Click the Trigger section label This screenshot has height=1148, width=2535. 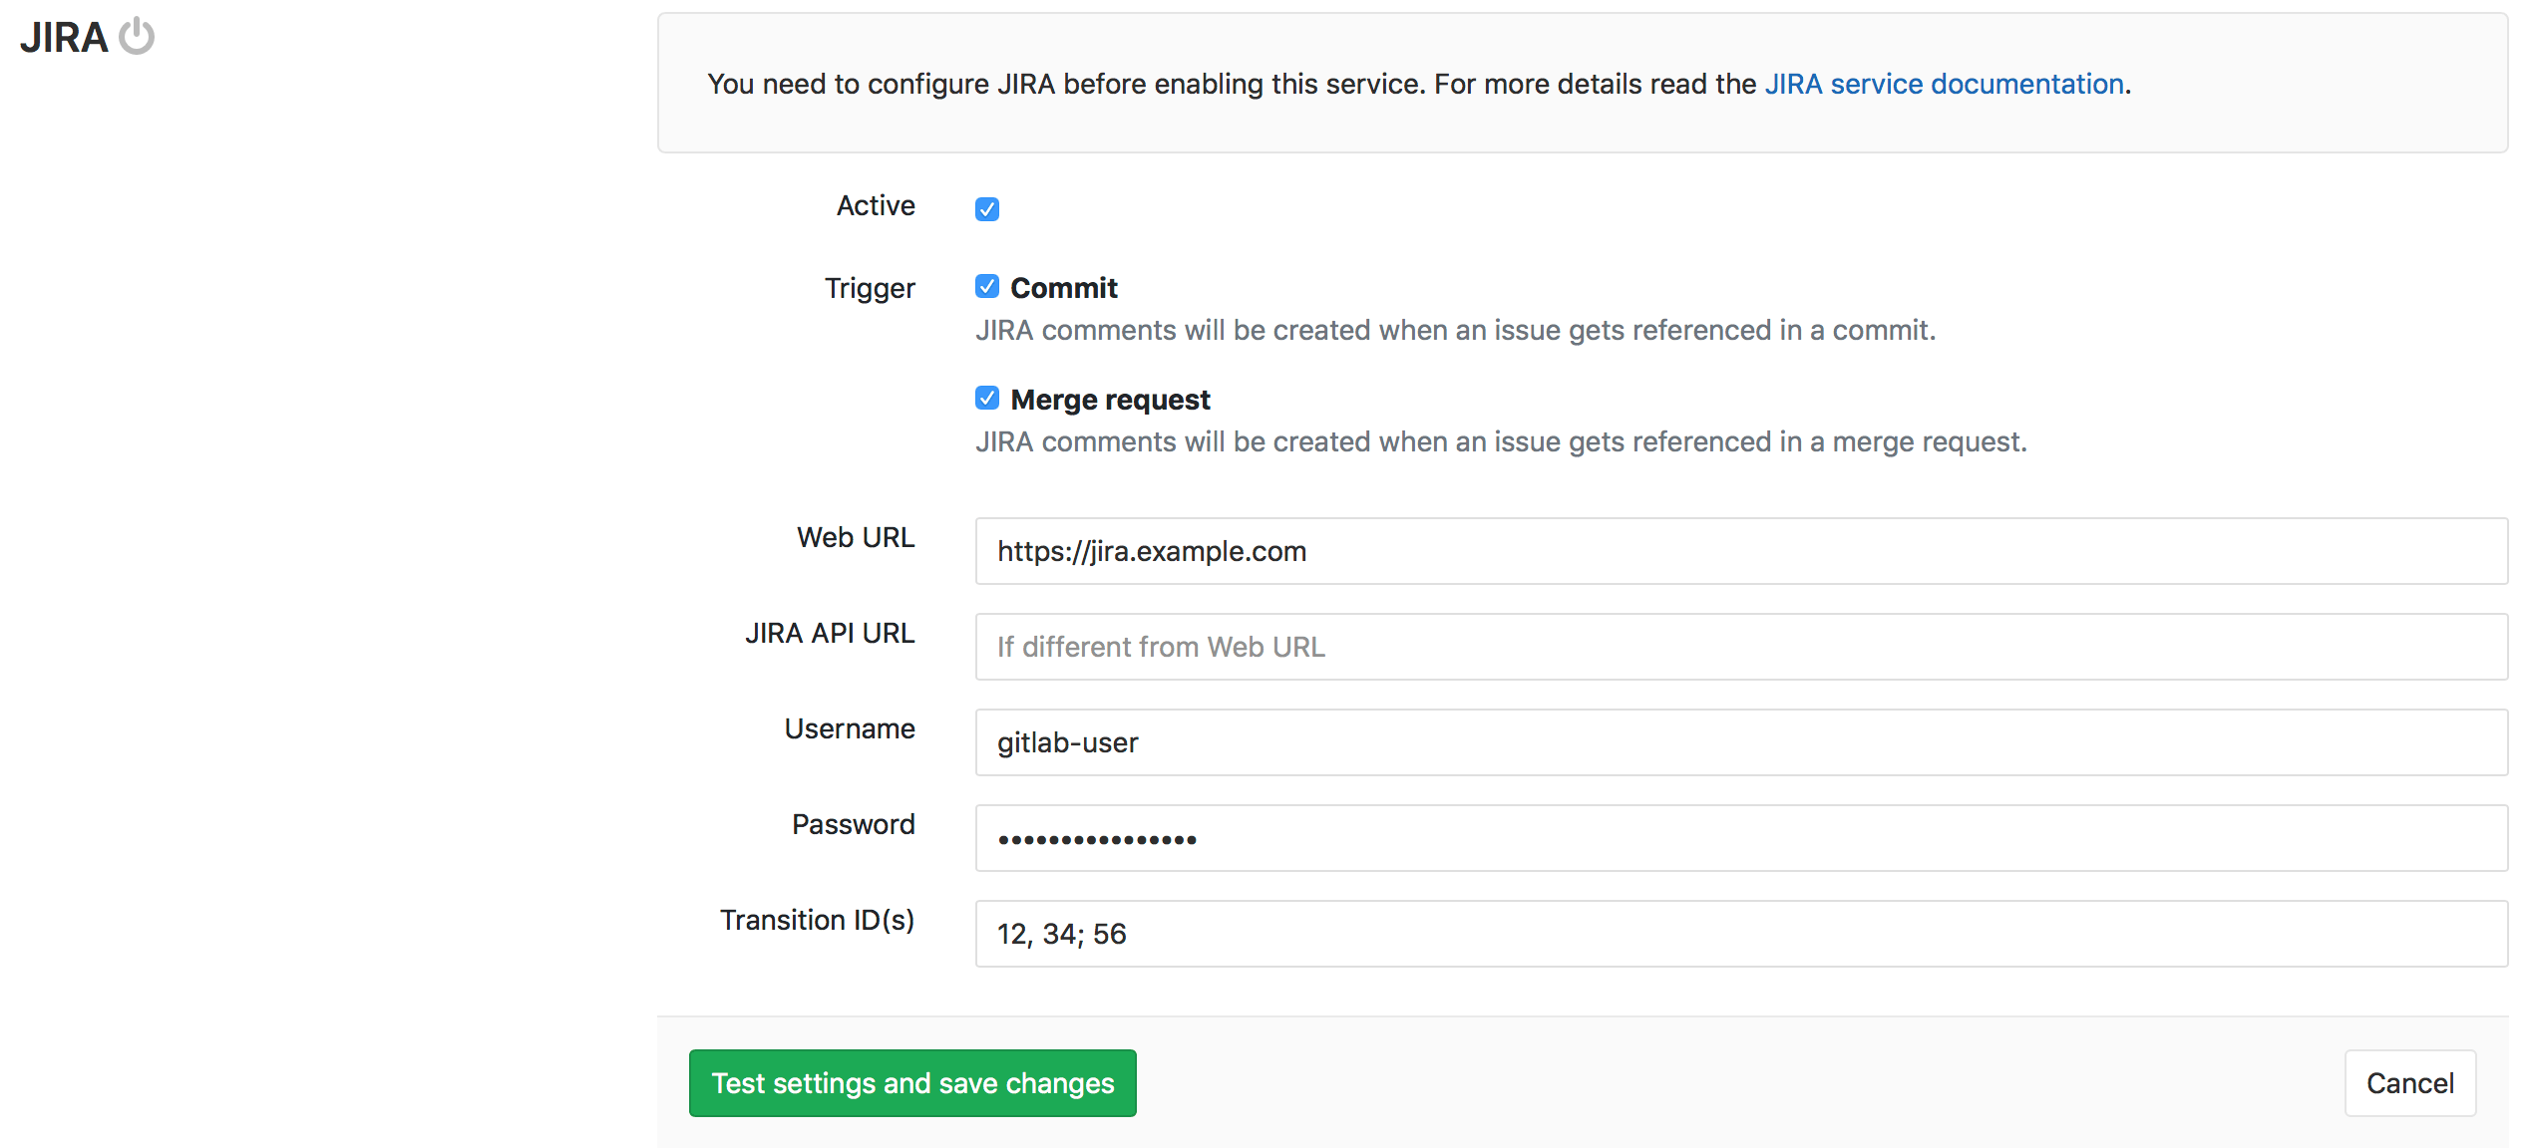(x=869, y=288)
